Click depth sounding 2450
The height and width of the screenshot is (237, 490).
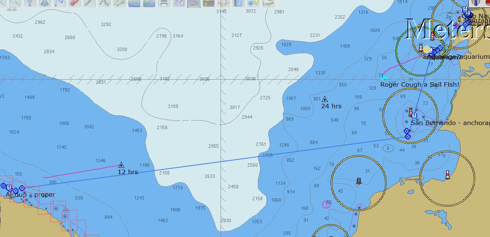coord(233,186)
